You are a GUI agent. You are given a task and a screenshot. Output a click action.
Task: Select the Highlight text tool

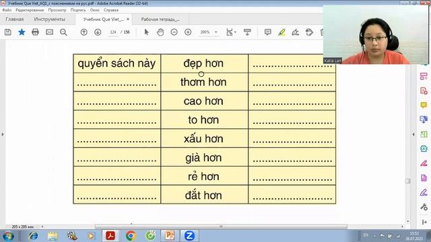click(281, 32)
